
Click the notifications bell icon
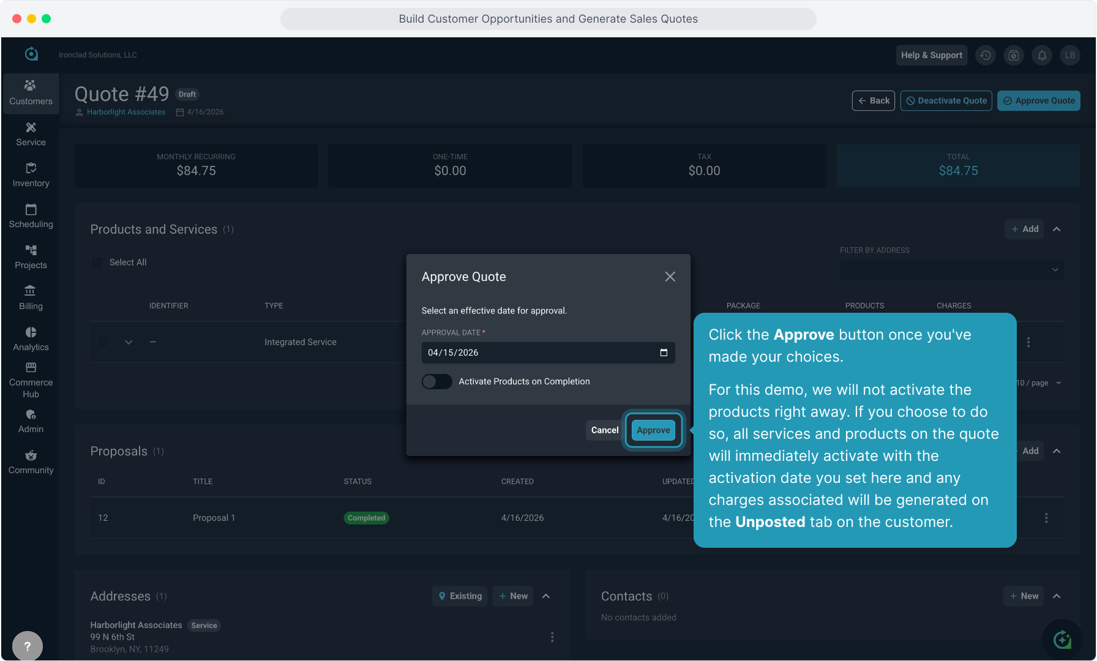pos(1042,55)
